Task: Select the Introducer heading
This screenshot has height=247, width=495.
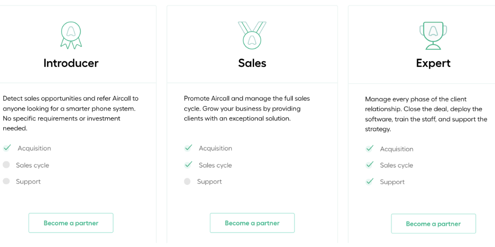Action: (x=71, y=63)
